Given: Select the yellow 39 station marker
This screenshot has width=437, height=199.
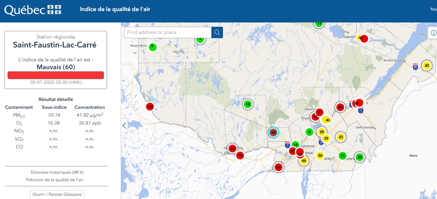Looking at the screenshot, I should (322, 132).
